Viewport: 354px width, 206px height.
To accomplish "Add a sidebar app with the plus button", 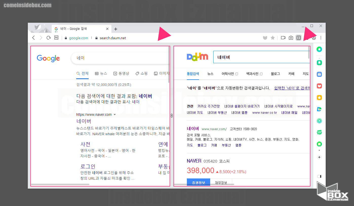I will coord(319,157).
